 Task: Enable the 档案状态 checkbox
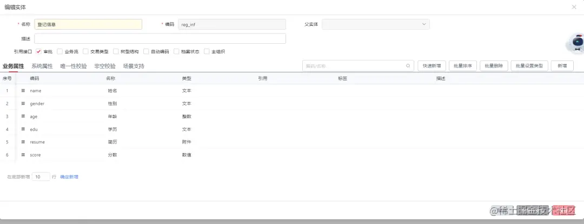tap(176, 52)
